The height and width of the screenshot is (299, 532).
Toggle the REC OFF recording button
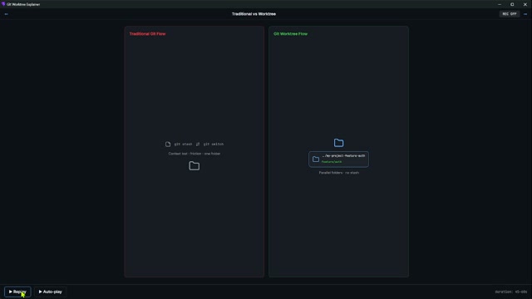[510, 14]
